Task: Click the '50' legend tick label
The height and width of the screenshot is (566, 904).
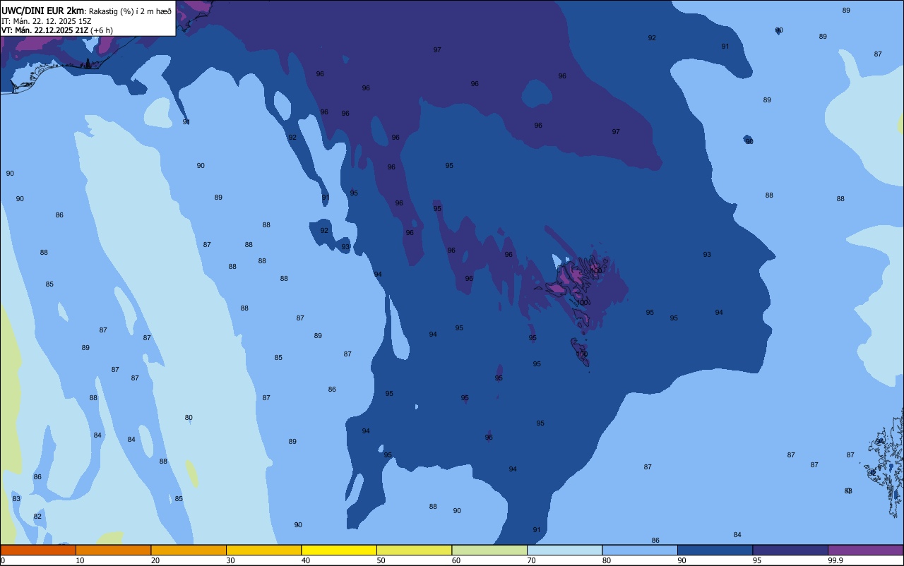Action: pos(381,560)
